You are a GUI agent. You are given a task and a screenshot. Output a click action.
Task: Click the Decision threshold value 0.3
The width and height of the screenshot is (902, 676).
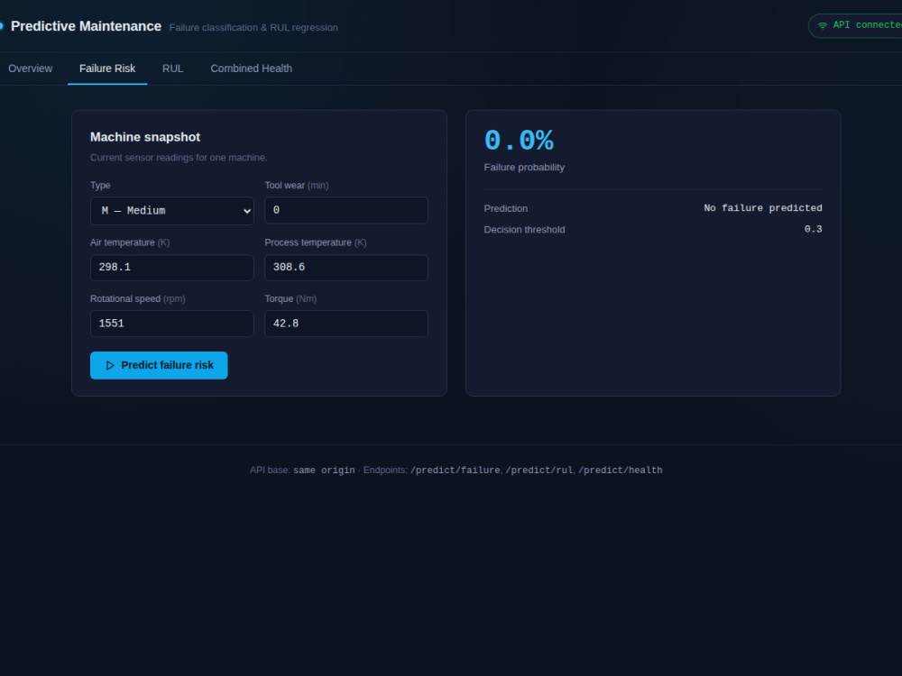tap(813, 229)
